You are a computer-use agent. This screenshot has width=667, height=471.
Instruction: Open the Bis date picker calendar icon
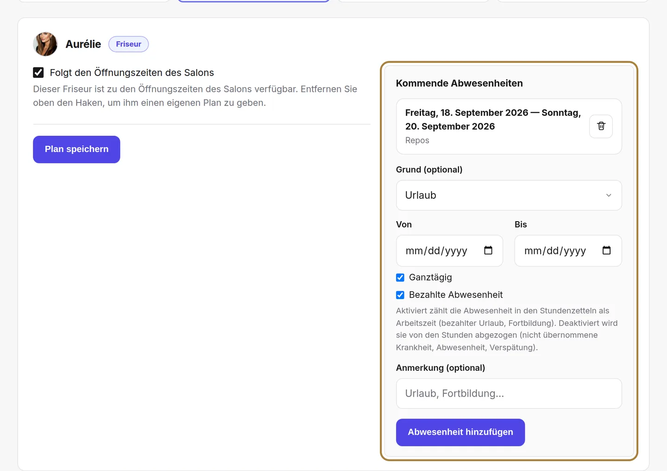[606, 250]
